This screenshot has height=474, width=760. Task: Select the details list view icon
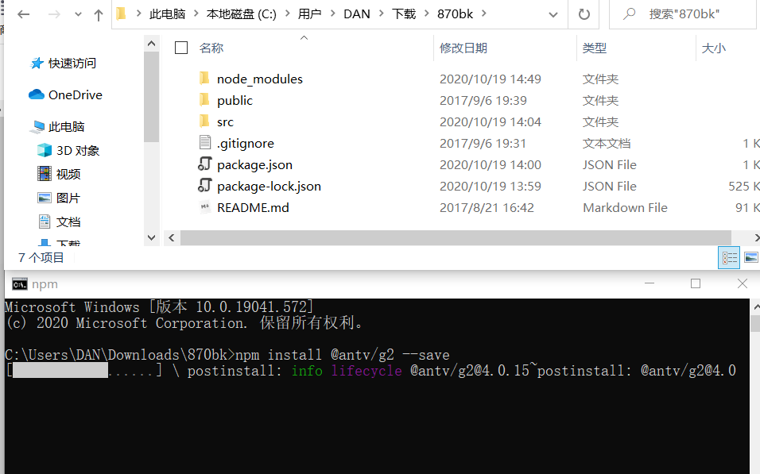tap(729, 258)
